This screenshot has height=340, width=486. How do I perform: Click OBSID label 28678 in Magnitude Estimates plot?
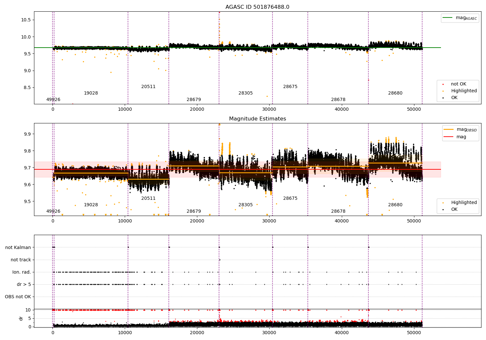tap(338, 211)
